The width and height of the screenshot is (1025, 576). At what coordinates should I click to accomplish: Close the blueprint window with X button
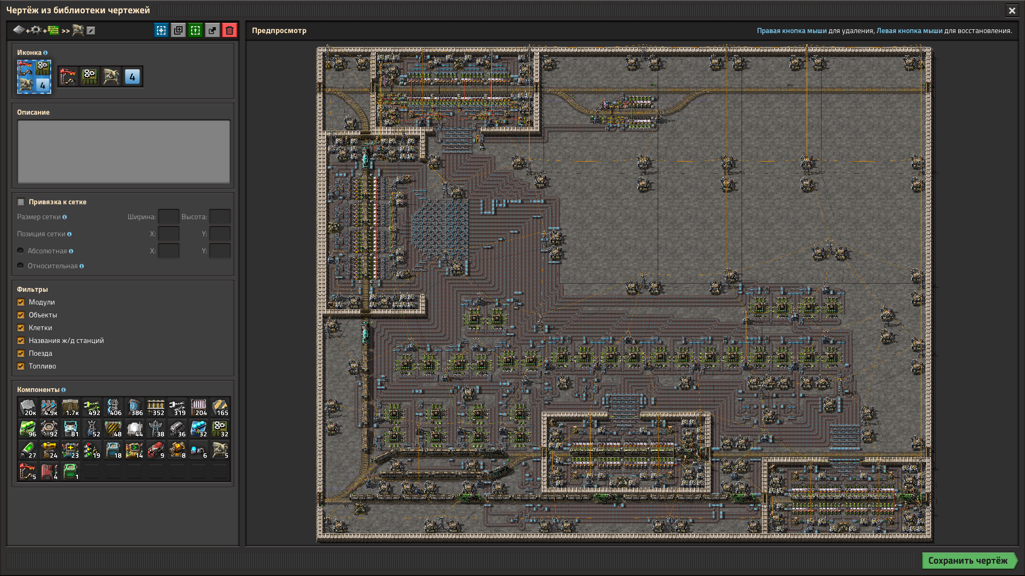pyautogui.click(x=1012, y=10)
